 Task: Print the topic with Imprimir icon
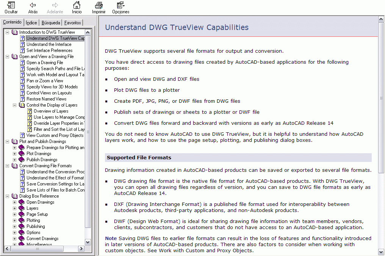pyautogui.click(x=99, y=5)
